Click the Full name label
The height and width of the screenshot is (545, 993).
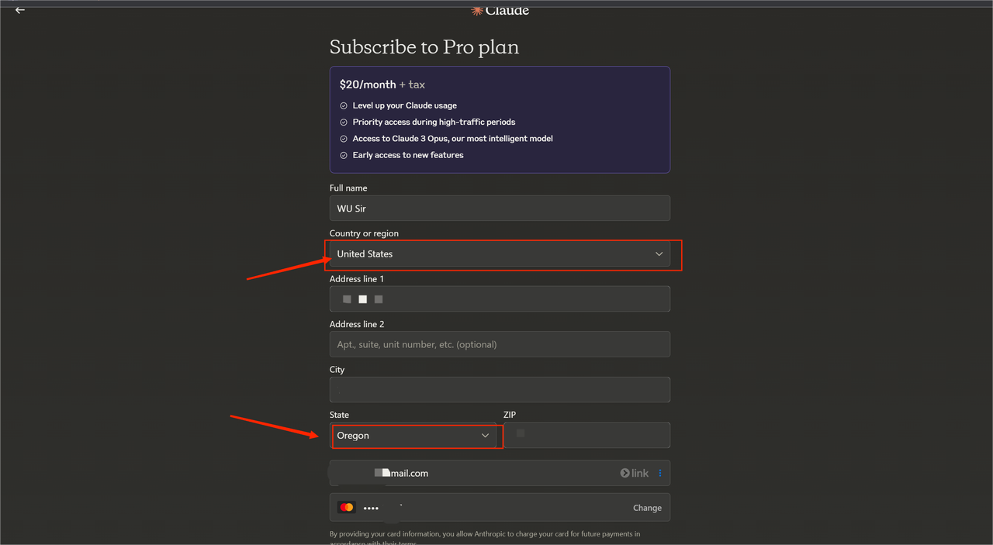tap(348, 188)
